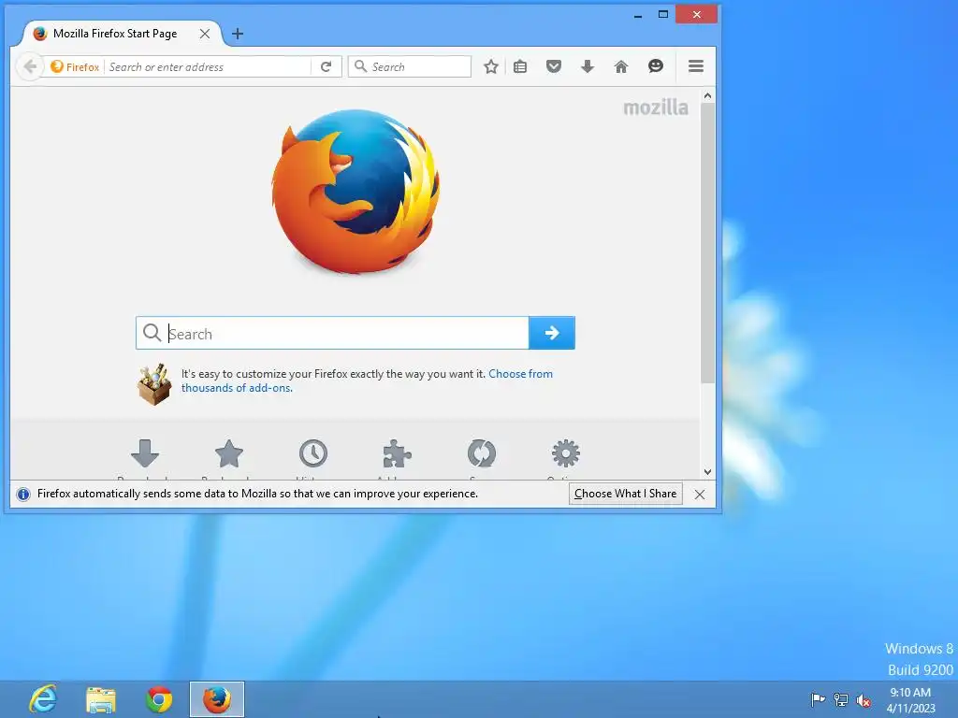This screenshot has width=958, height=718.
Task: Launch Google Chrome from the taskbar
Action: [159, 699]
